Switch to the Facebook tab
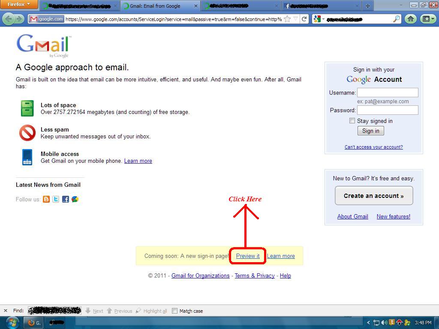Image resolution: width=439 pixels, height=329 pixels. click(x=322, y=6)
